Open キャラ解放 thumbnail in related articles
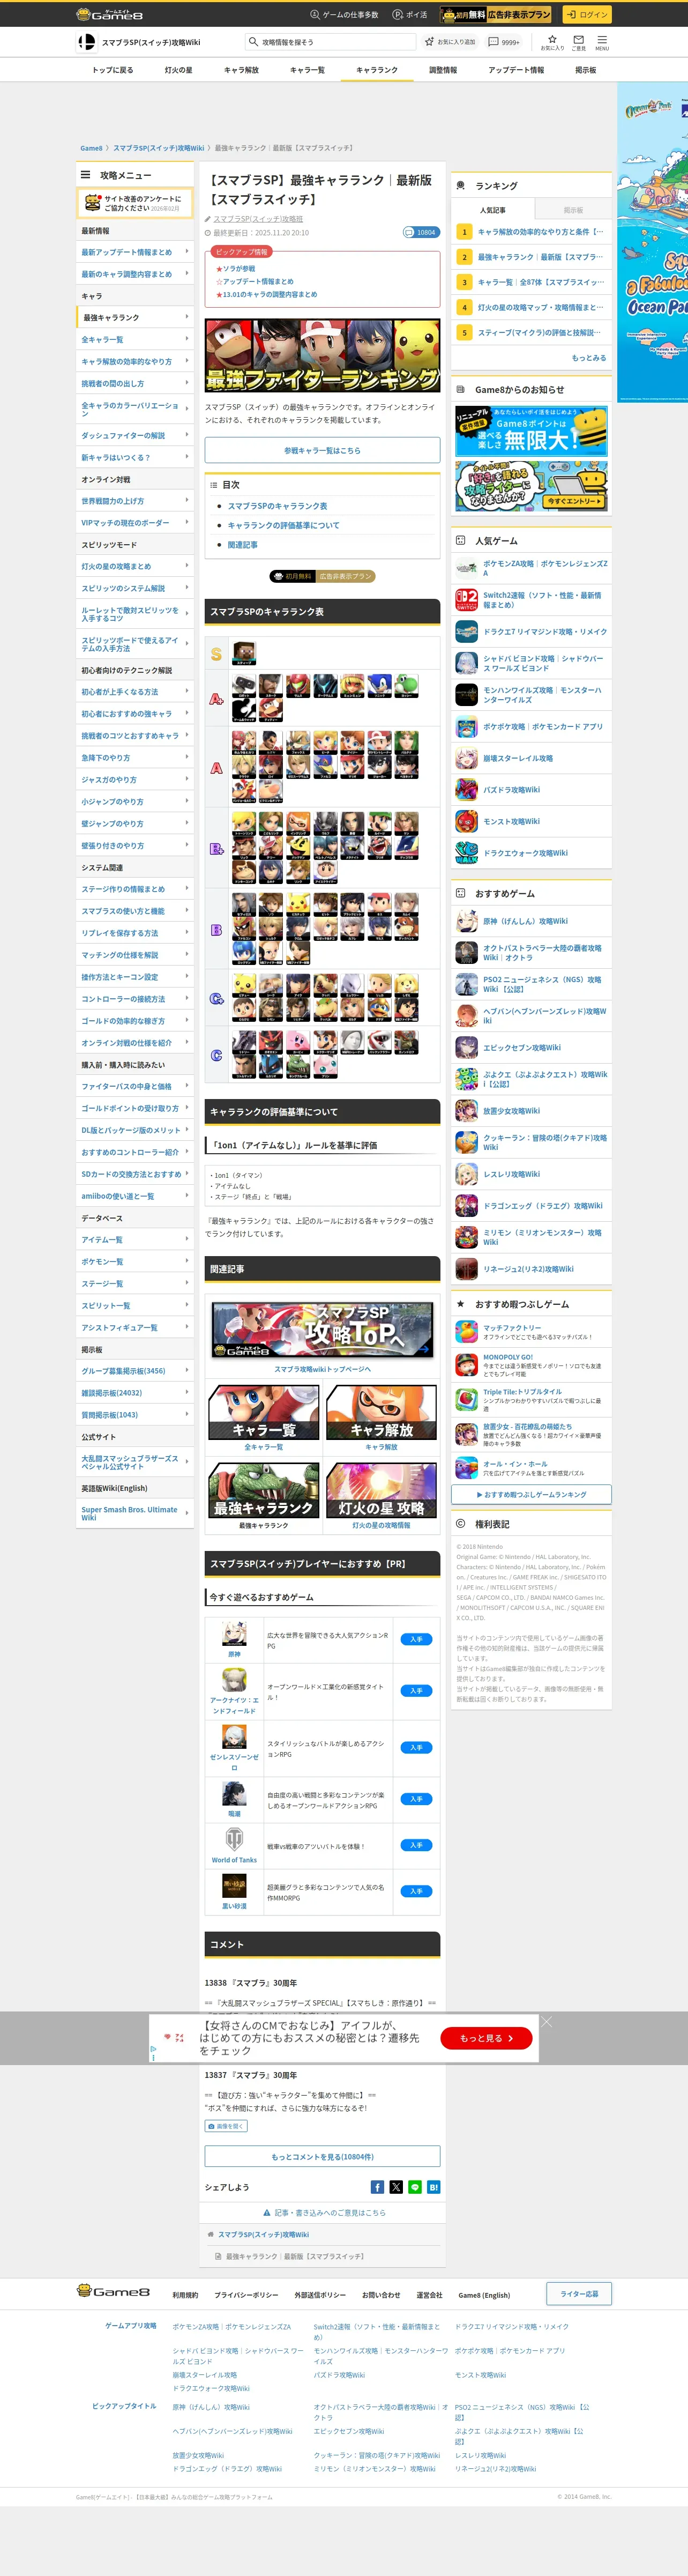The height and width of the screenshot is (2576, 688). click(381, 1413)
